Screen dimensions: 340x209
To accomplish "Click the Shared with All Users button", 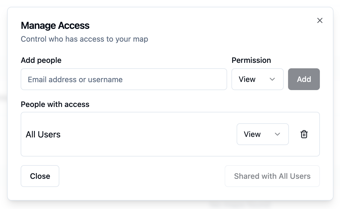I will click(272, 176).
